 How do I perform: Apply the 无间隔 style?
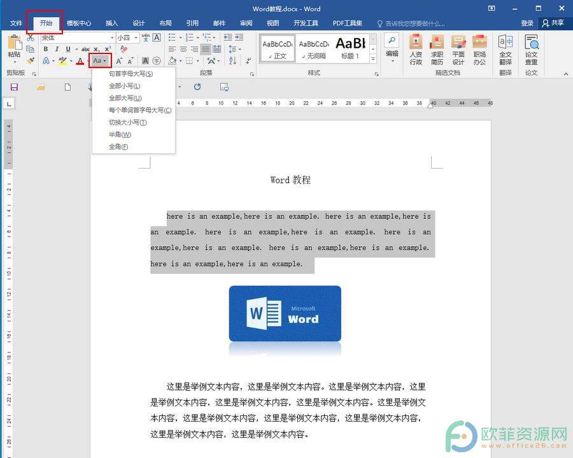click(313, 48)
